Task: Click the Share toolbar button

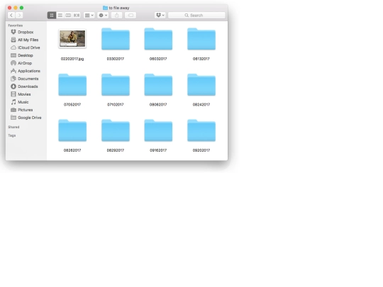Action: coord(117,16)
